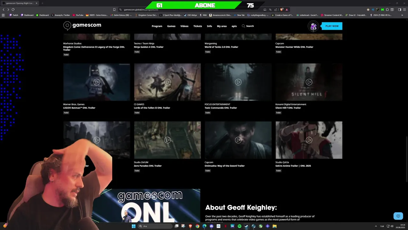
Task: Open the Lords of the Fallen II title link
Action: 152,108
